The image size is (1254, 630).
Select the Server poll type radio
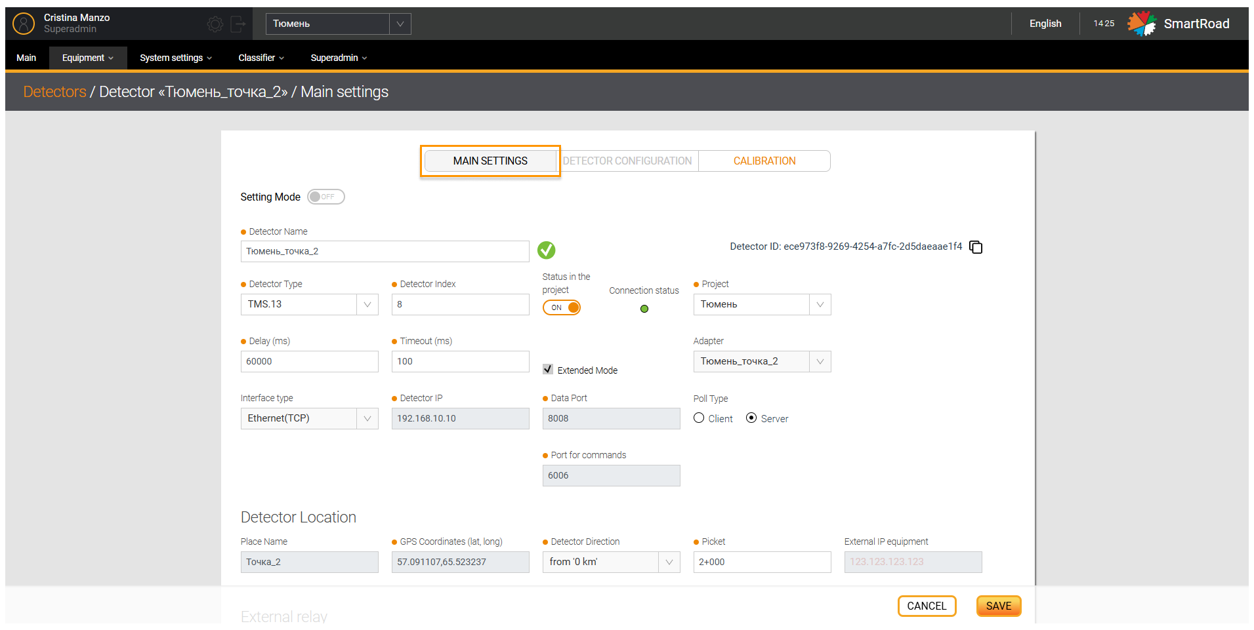pos(751,418)
